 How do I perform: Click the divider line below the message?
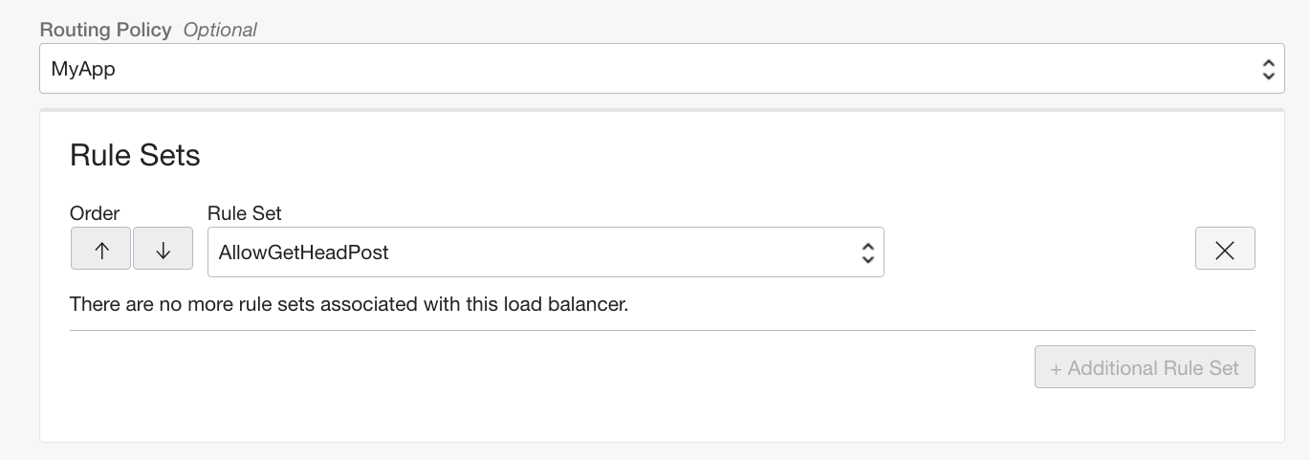point(662,331)
